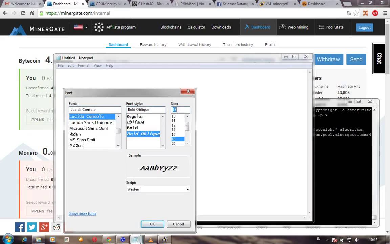This screenshot has width=390, height=244.
Task: Click the font Size input field
Action: (180, 109)
